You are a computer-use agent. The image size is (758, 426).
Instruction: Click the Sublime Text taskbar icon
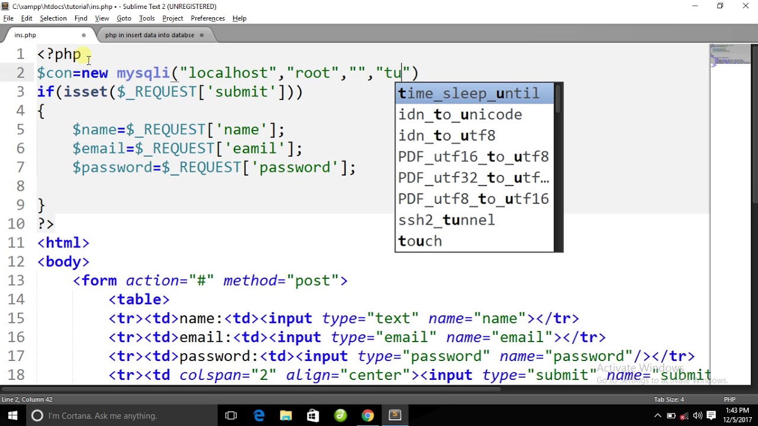point(394,415)
